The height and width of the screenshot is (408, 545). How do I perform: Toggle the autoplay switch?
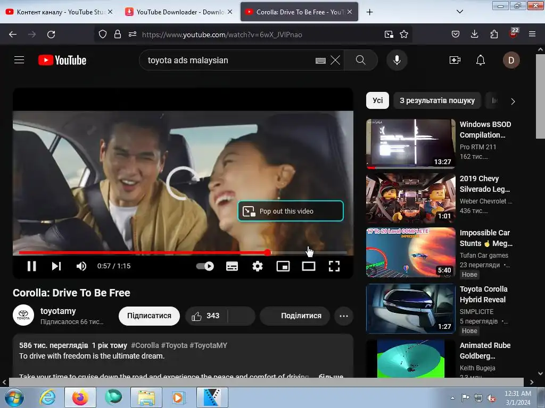point(205,266)
